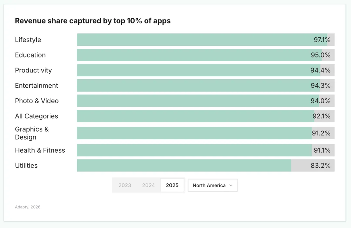Click the 83.2% value on Utilities

click(320, 166)
